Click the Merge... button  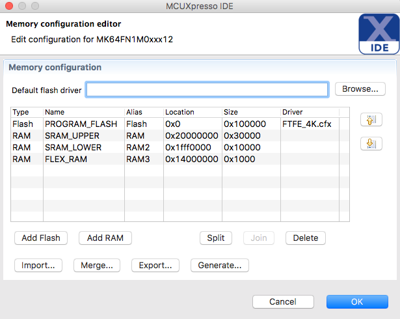(97, 265)
